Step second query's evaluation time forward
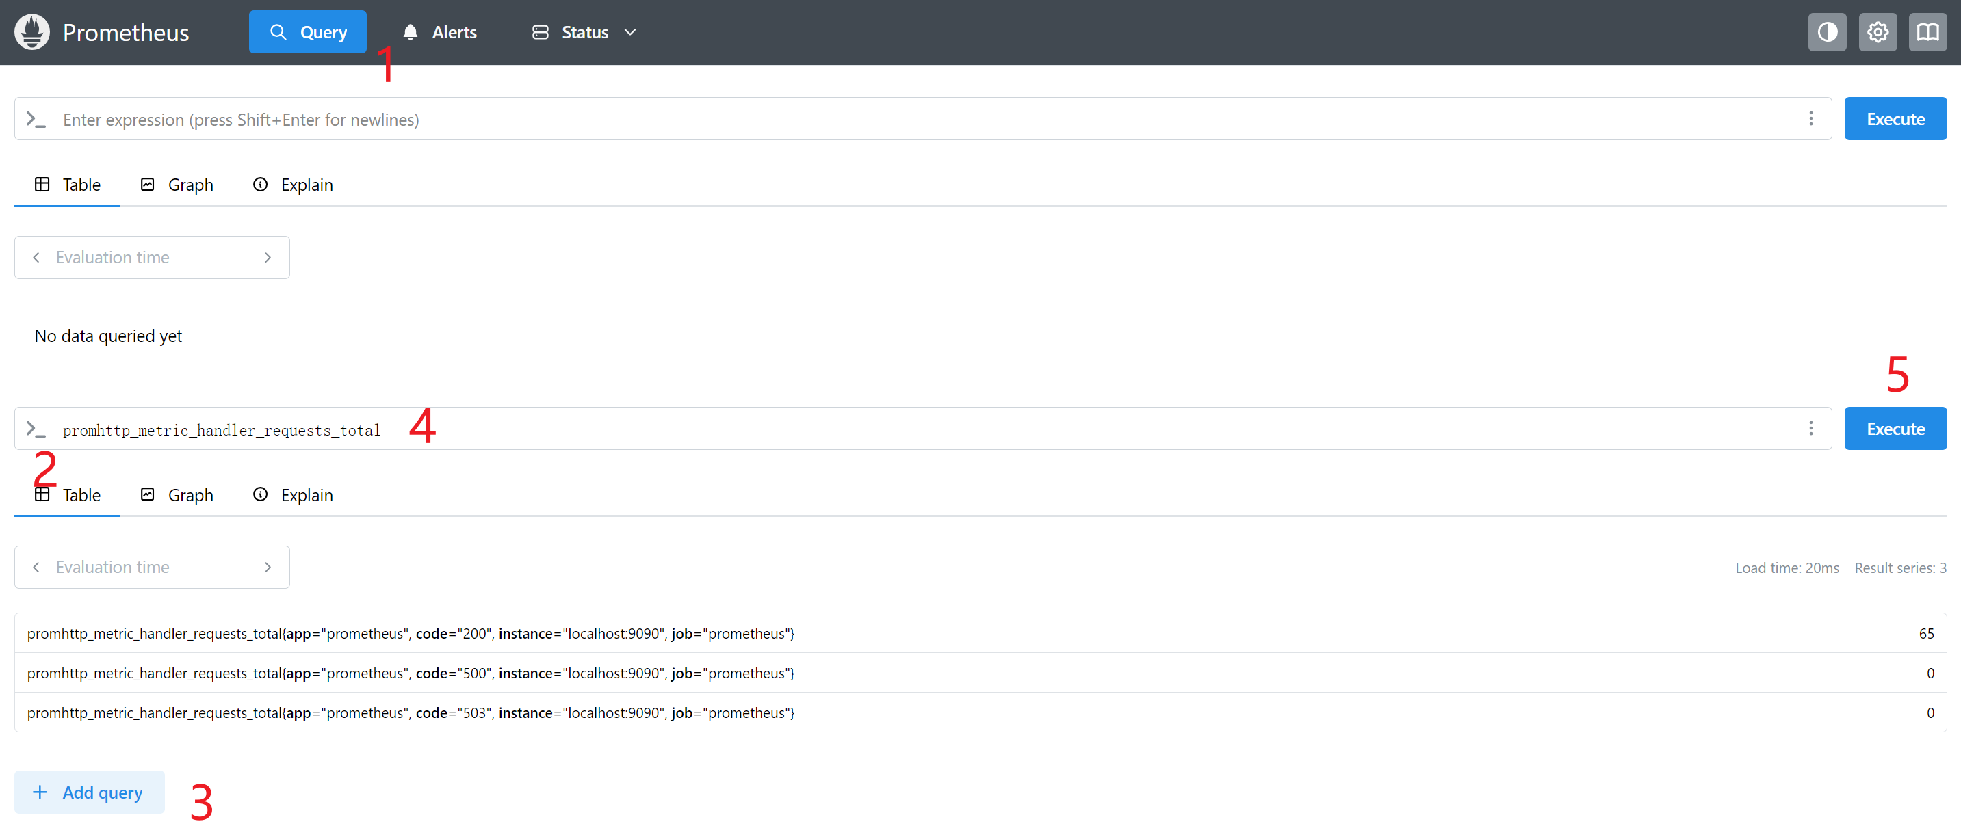Screen dimensions: 1961x826 pos(268,568)
